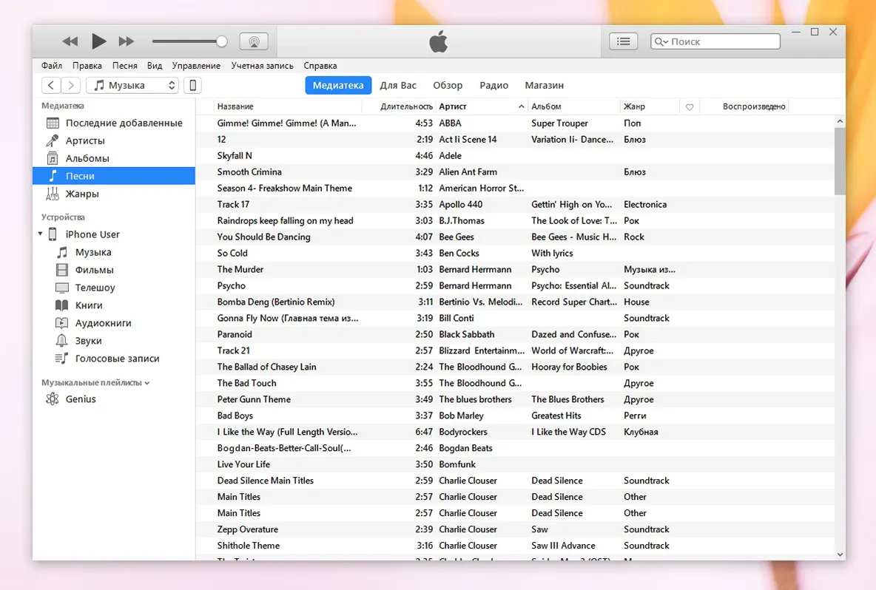
Task: Select Песни in the sidebar
Action: click(114, 176)
